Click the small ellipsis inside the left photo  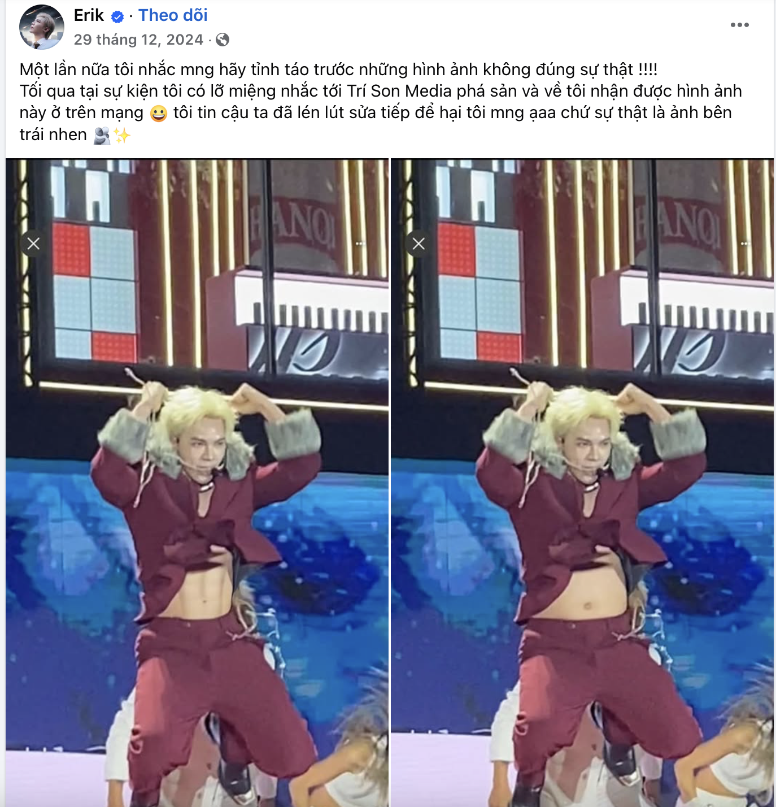pos(360,244)
